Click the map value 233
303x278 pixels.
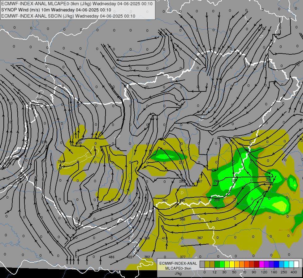(79, 143)
